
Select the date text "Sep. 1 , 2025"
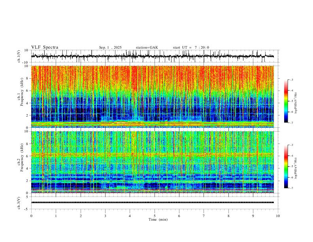110,47
